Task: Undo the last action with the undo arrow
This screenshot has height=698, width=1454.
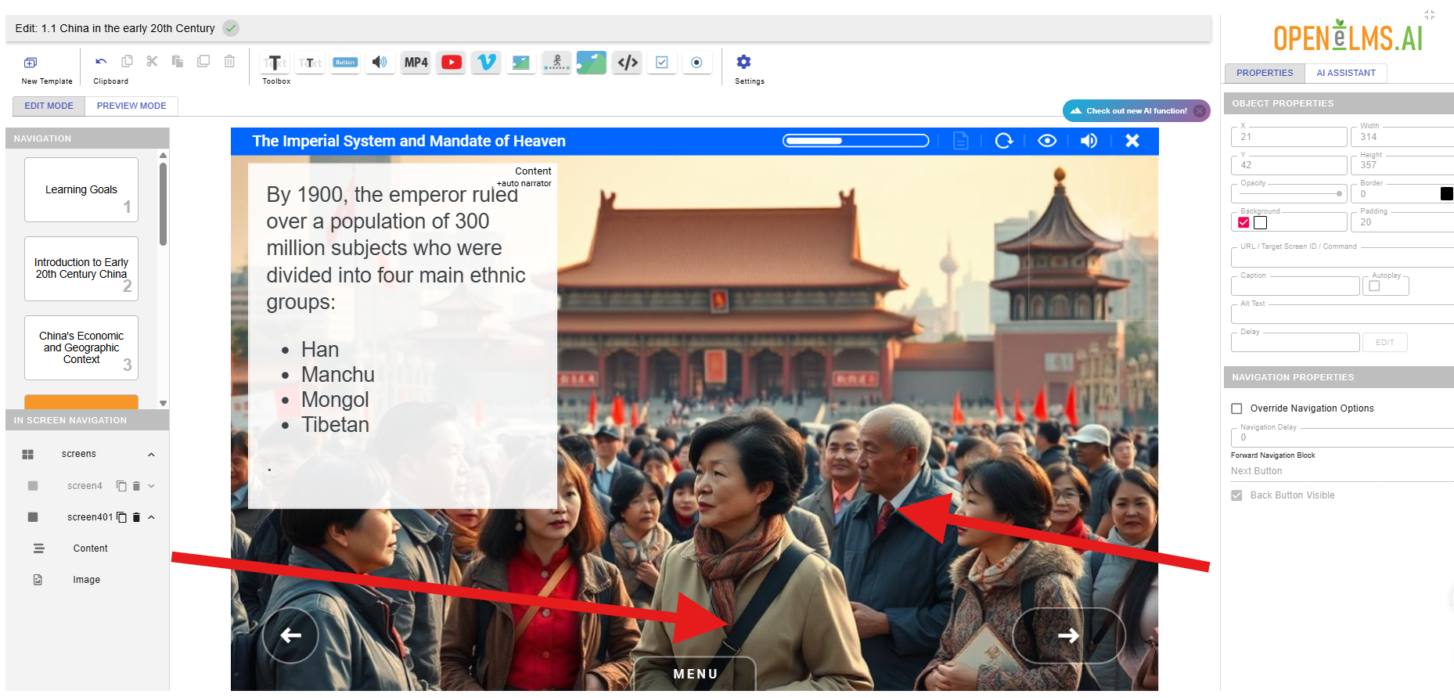Action: click(101, 62)
